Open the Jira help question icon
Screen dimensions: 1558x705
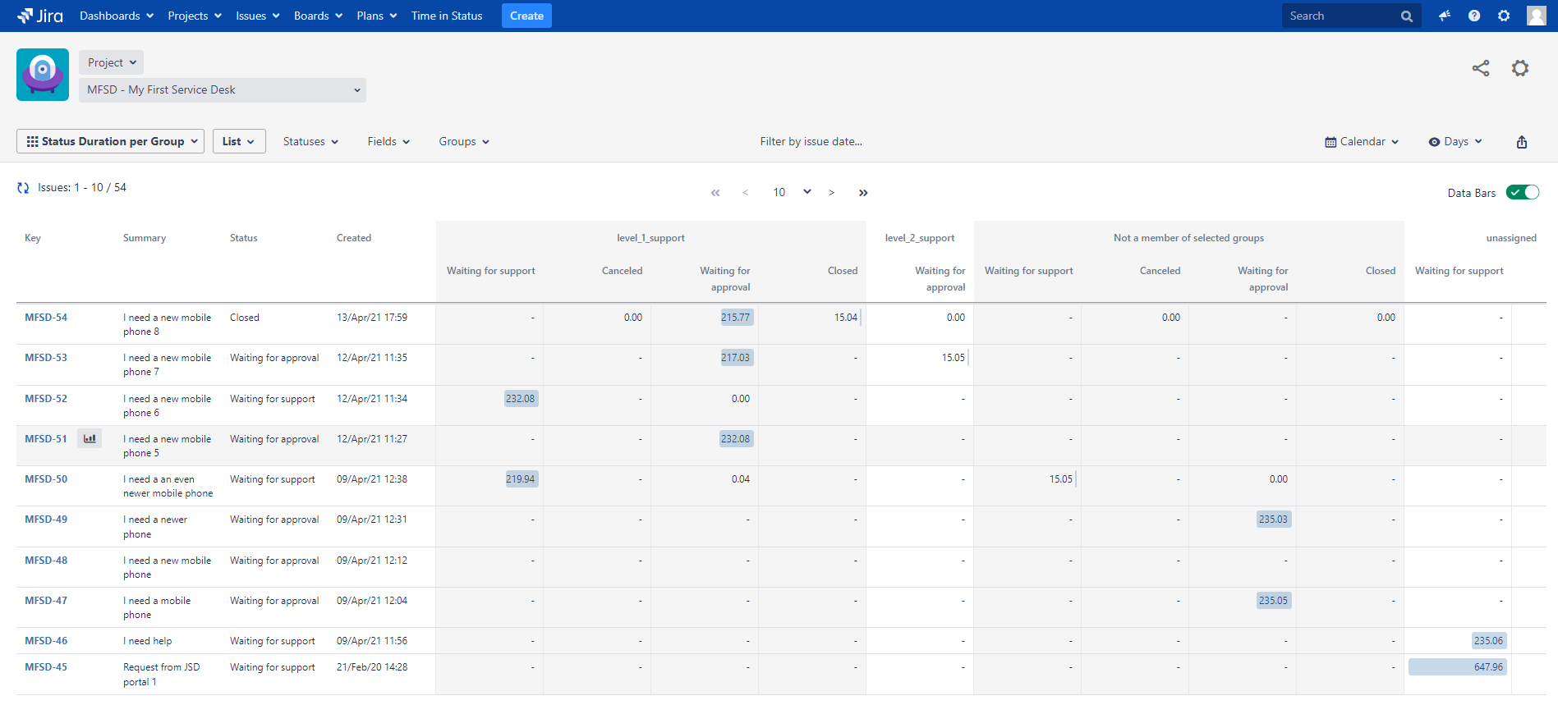(1473, 16)
